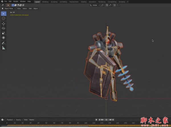Switch to the Sculpting workspace tab
The height and width of the screenshot is (128, 171).
(54, 2)
